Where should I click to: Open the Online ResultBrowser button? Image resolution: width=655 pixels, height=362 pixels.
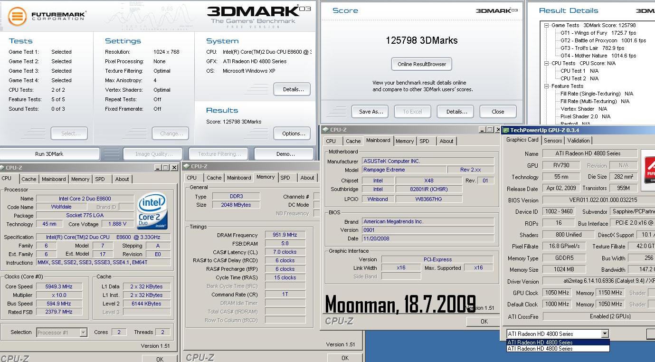[422, 64]
